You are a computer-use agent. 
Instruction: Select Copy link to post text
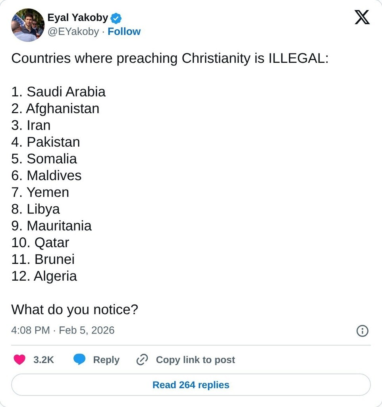pyautogui.click(x=195, y=360)
